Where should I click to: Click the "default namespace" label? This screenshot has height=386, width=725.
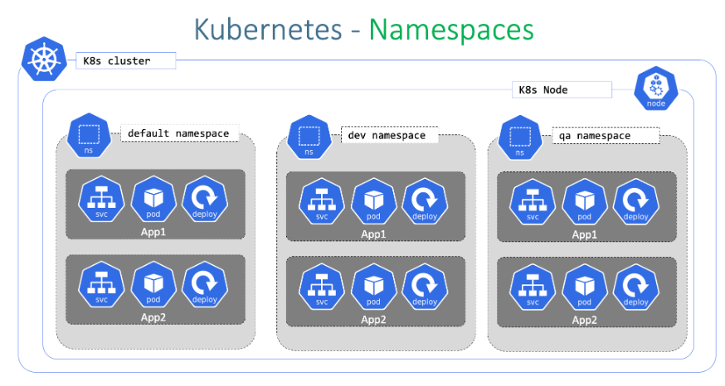click(x=180, y=133)
